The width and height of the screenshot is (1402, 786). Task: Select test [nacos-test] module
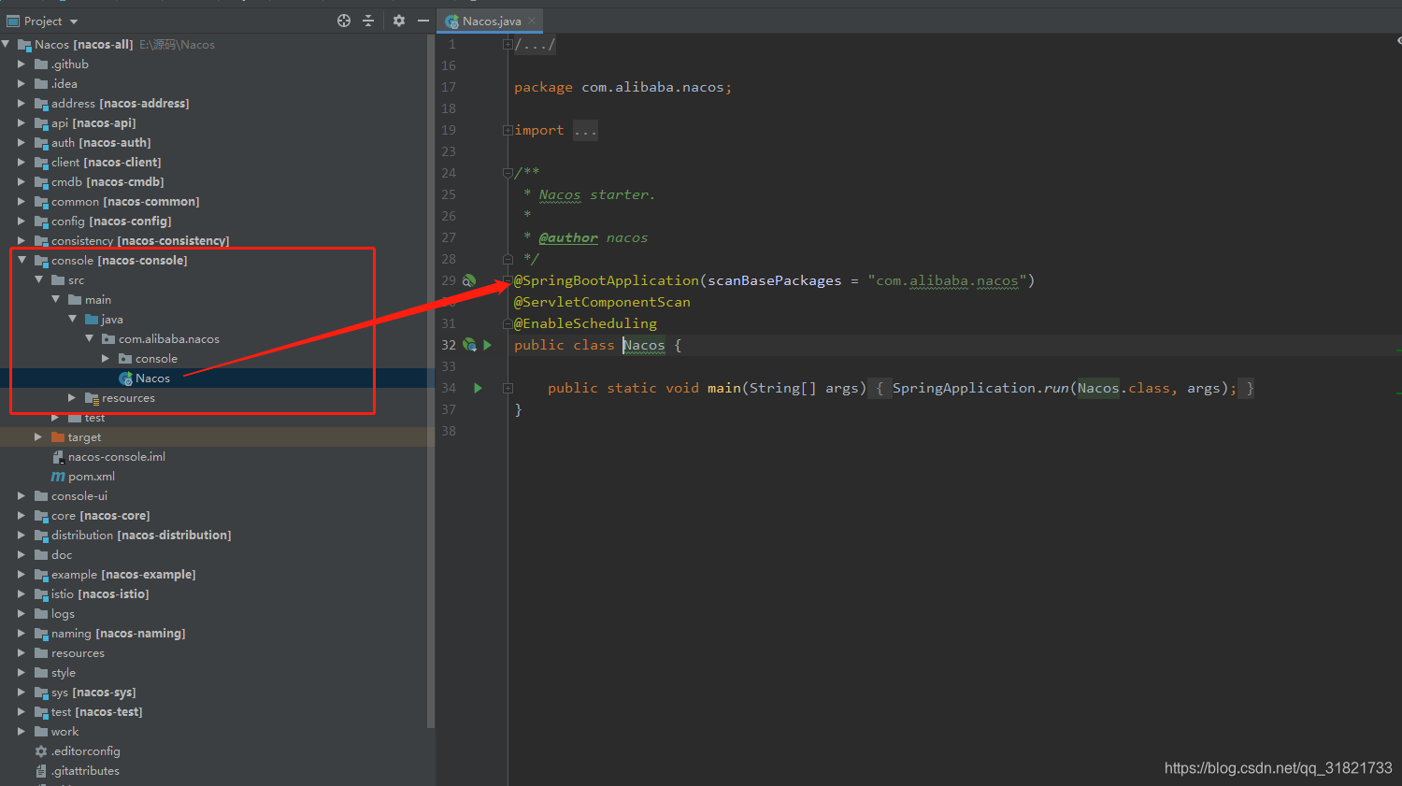tap(96, 712)
